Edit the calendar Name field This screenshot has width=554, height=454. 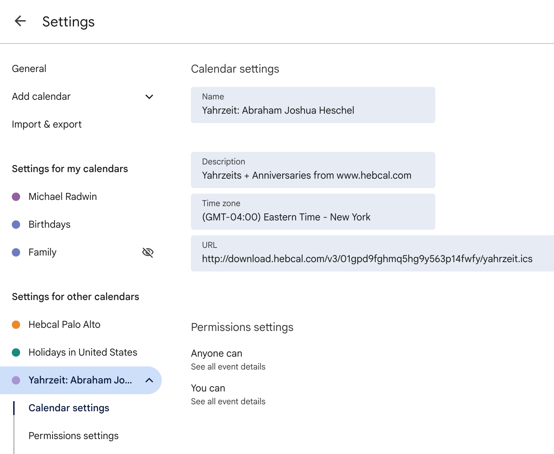313,105
